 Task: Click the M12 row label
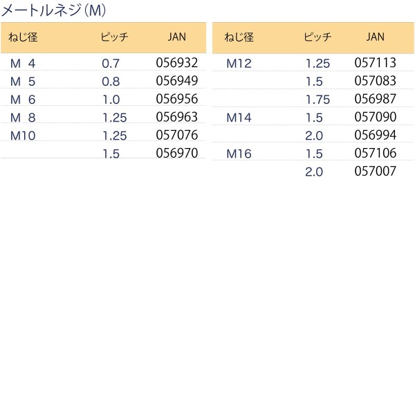pos(239,63)
